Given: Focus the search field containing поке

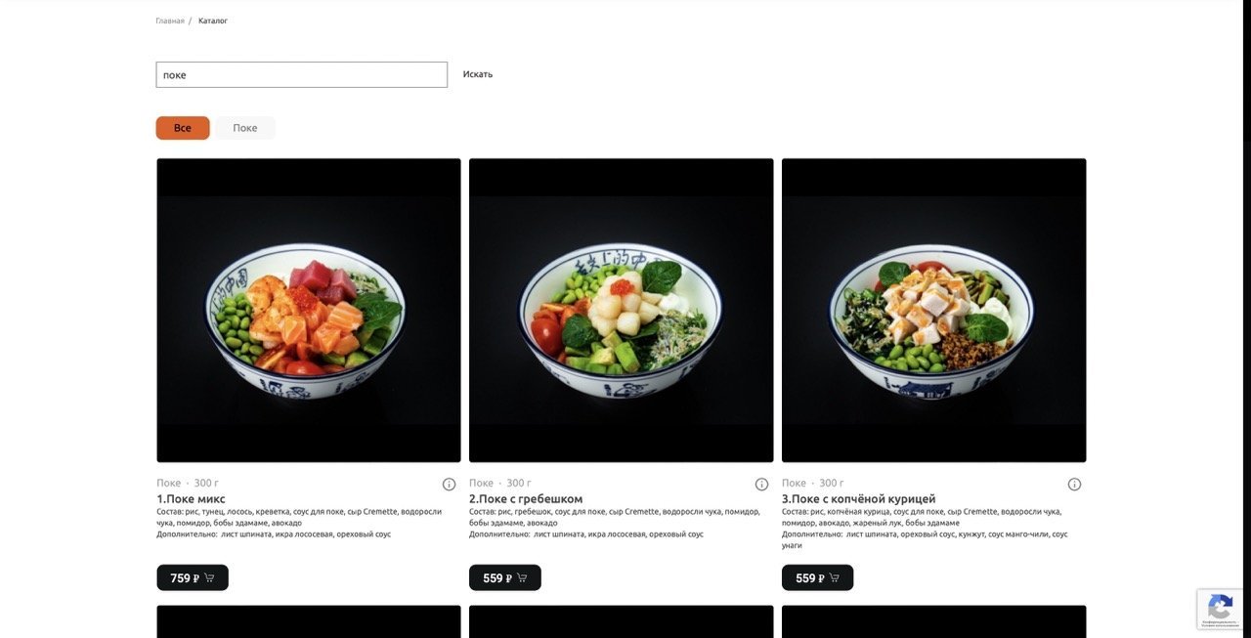Looking at the screenshot, I should (x=302, y=74).
